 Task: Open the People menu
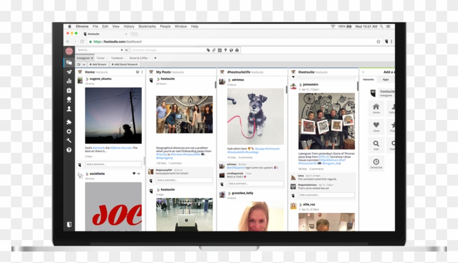coord(165,26)
